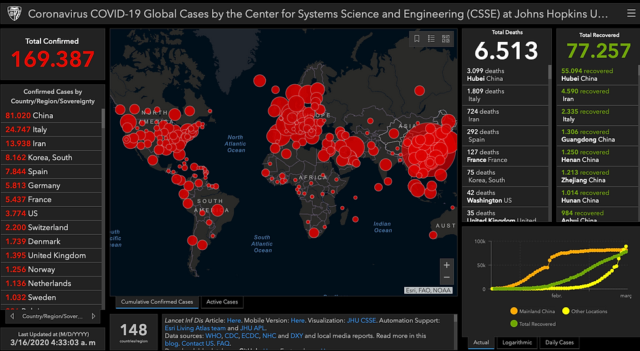Select Sweden in confirmed cases list
This screenshot has width=640, height=351.
point(51,298)
